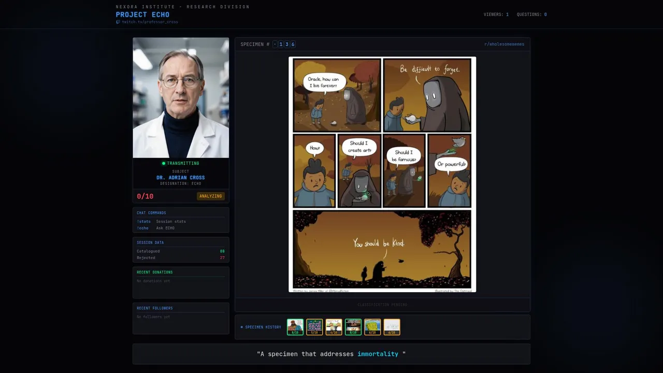
Task: Click the DESIGNATION: ECHO label
Action: tap(181, 183)
